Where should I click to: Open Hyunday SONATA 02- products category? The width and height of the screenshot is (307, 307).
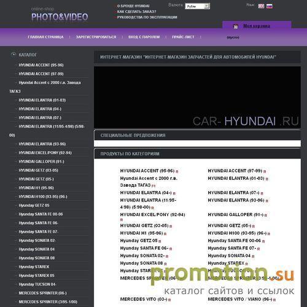click(x=142, y=256)
